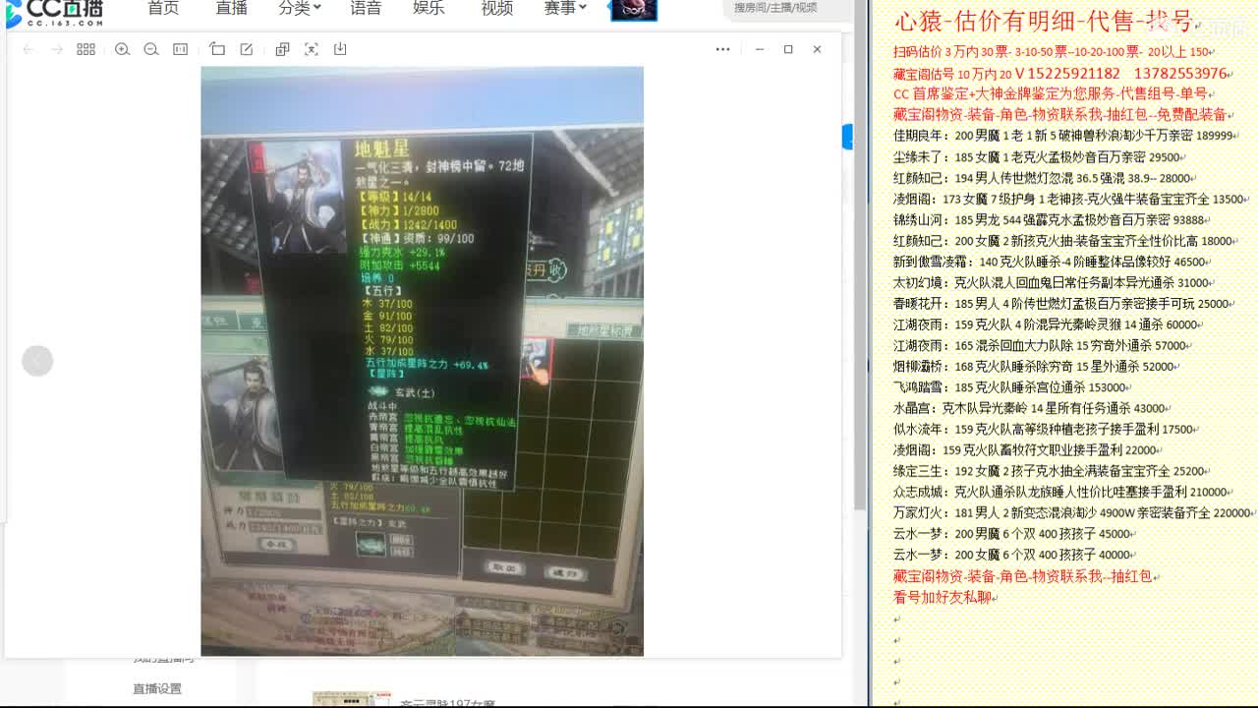The image size is (1258, 708).
Task: Expand the 分类 dropdown menu
Action: (299, 8)
